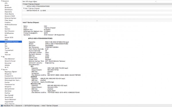Select APPLE HDD HTS545050A7E362 in device tree
Screen dimensions: 172x107
[x=38, y=6]
